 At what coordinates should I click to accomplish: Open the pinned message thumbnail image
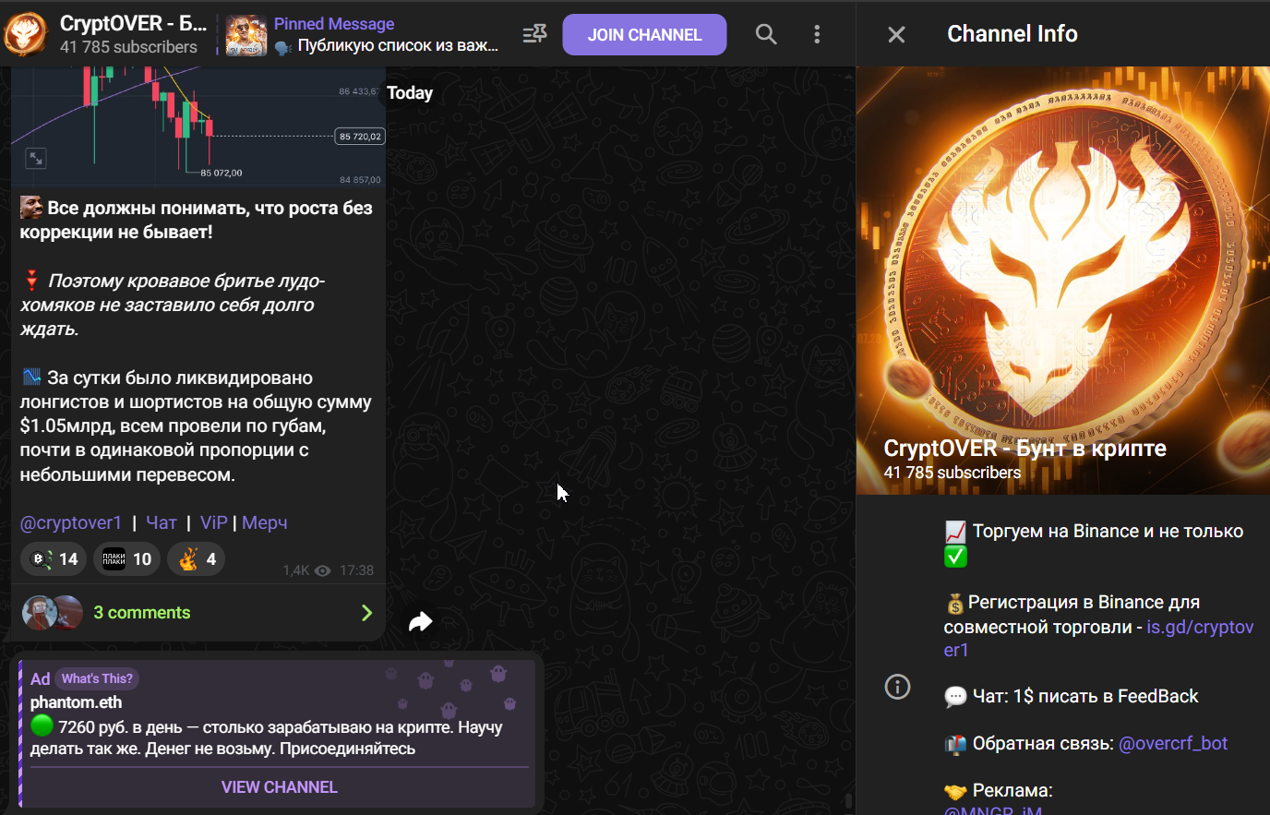pyautogui.click(x=246, y=35)
